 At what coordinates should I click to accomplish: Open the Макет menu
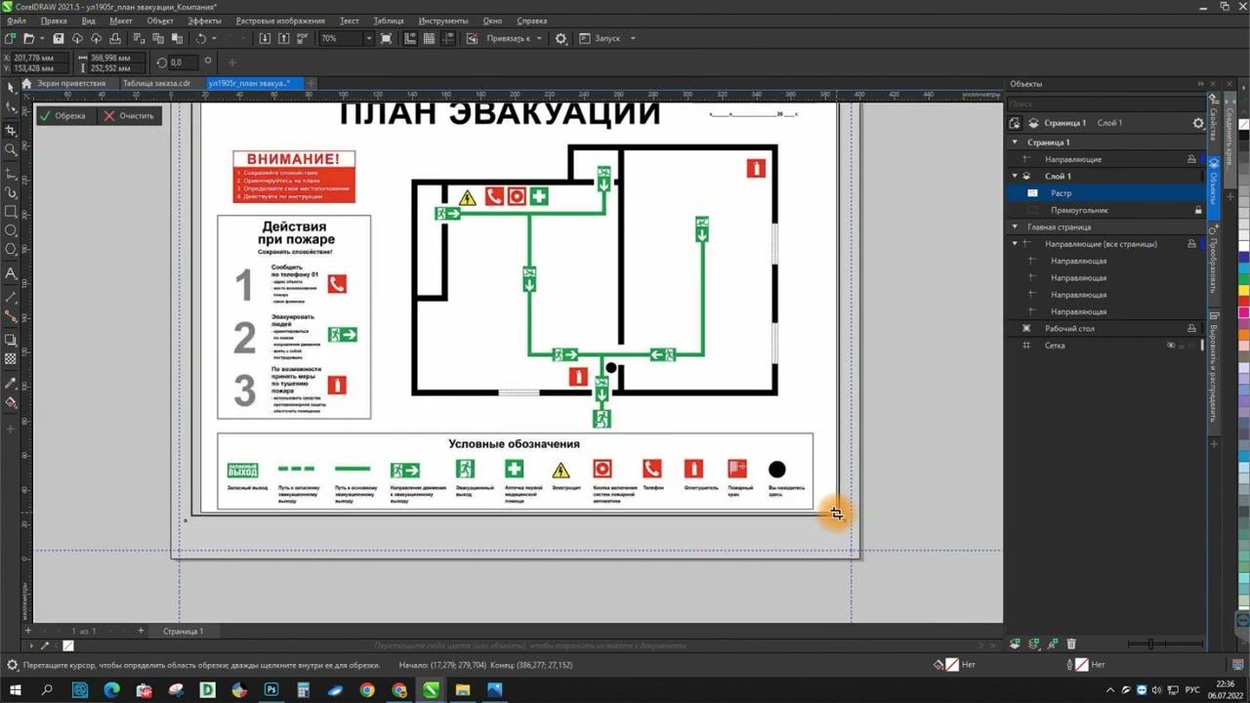pos(121,21)
